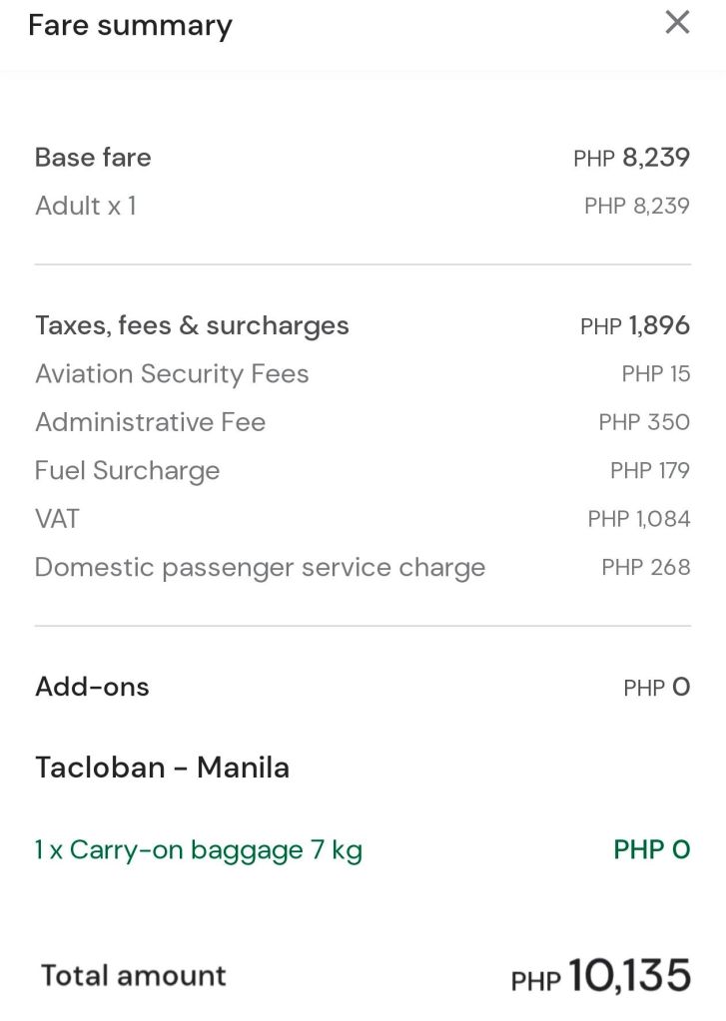726x1021 pixels.
Task: Click the PHP 350 administrative fee amount
Action: pos(644,422)
